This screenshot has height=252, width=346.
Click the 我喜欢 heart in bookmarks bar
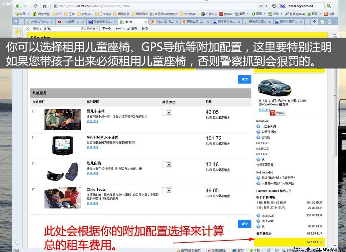(x=226, y=14)
